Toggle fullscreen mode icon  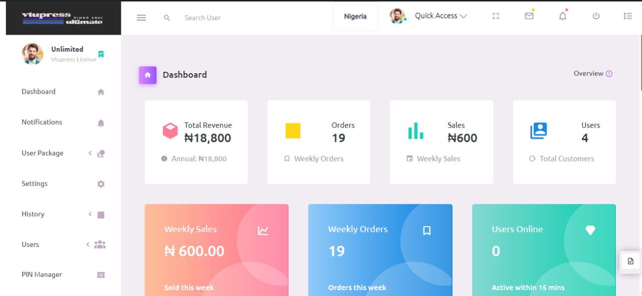point(496,16)
